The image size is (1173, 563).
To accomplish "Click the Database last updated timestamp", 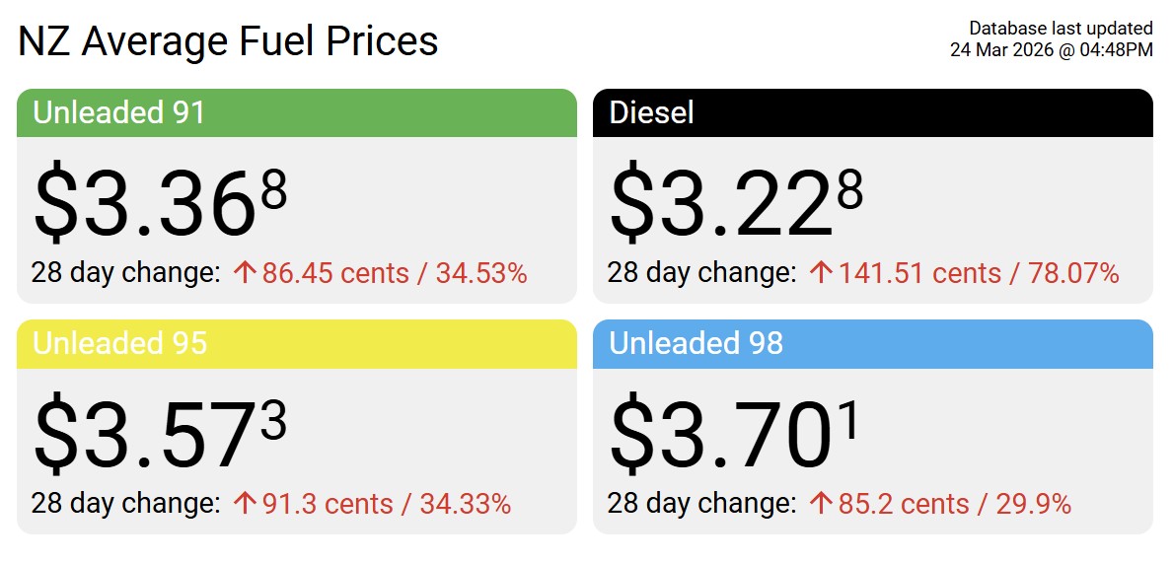I will (1051, 38).
